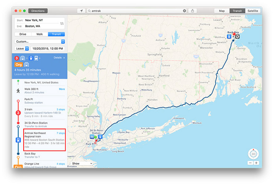Screen dimensions: 274x185
Task: Click the 3D compass control
Action: [x=253, y=154]
